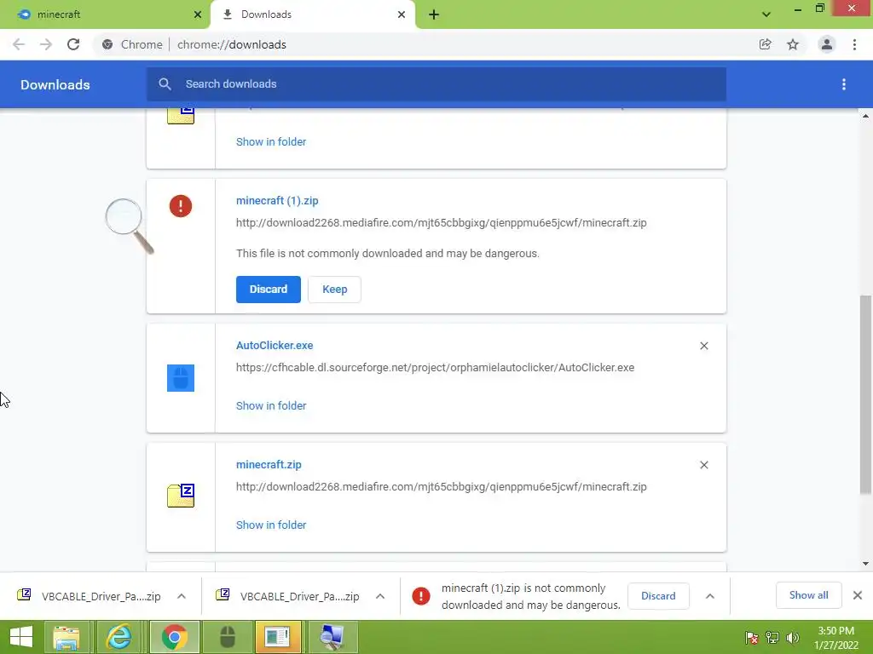Focus the Search downloads field
The image size is (873, 654).
[x=436, y=84]
